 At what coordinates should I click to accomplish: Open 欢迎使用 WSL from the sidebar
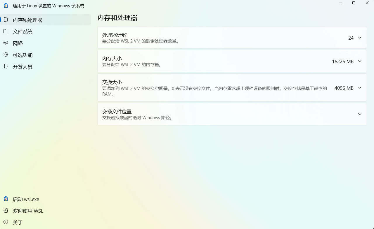pos(46,211)
